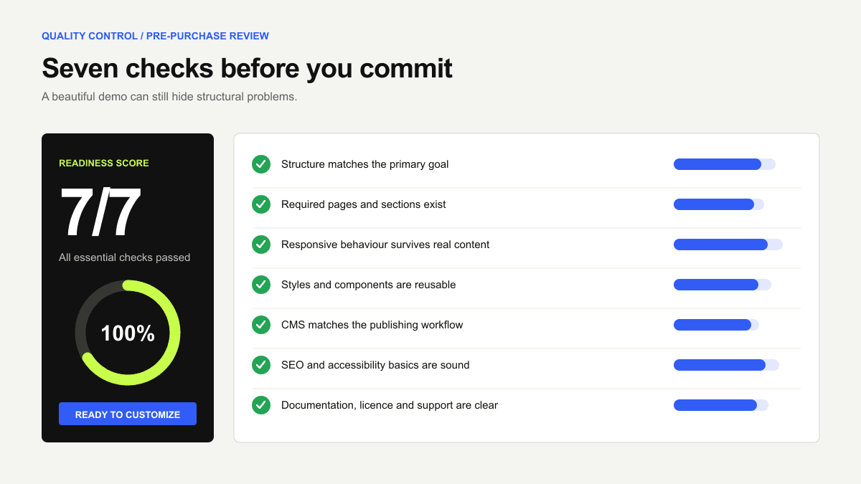This screenshot has height=484, width=861.
Task: Click the READINESS SCORE label
Action: point(104,163)
